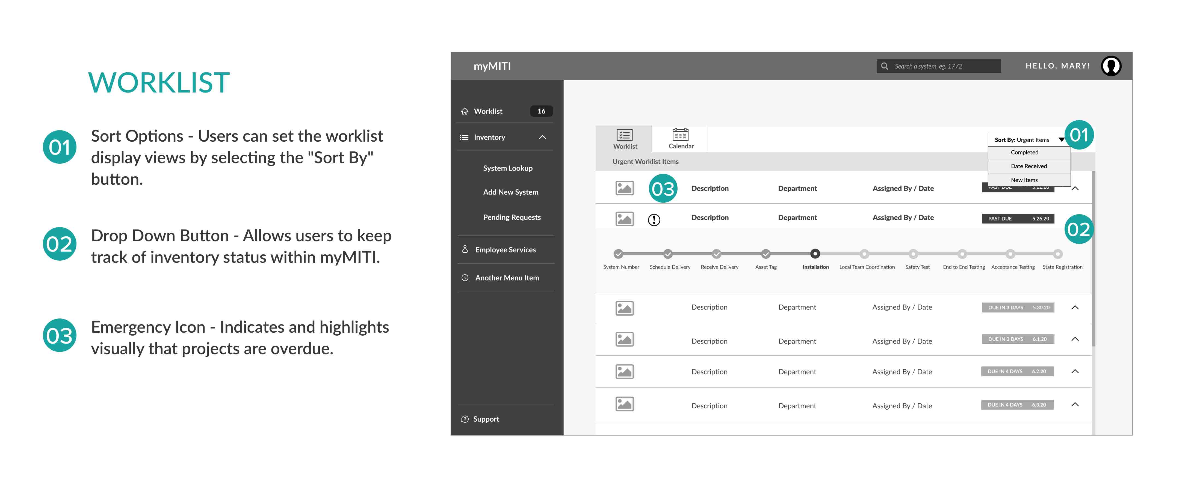Click the Employee Services person icon
Viewport: 1188px width, 486px height.
click(x=465, y=249)
